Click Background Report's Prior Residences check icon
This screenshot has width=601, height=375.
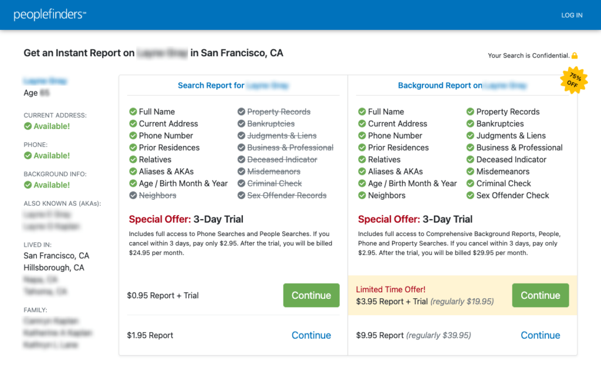[x=362, y=148]
